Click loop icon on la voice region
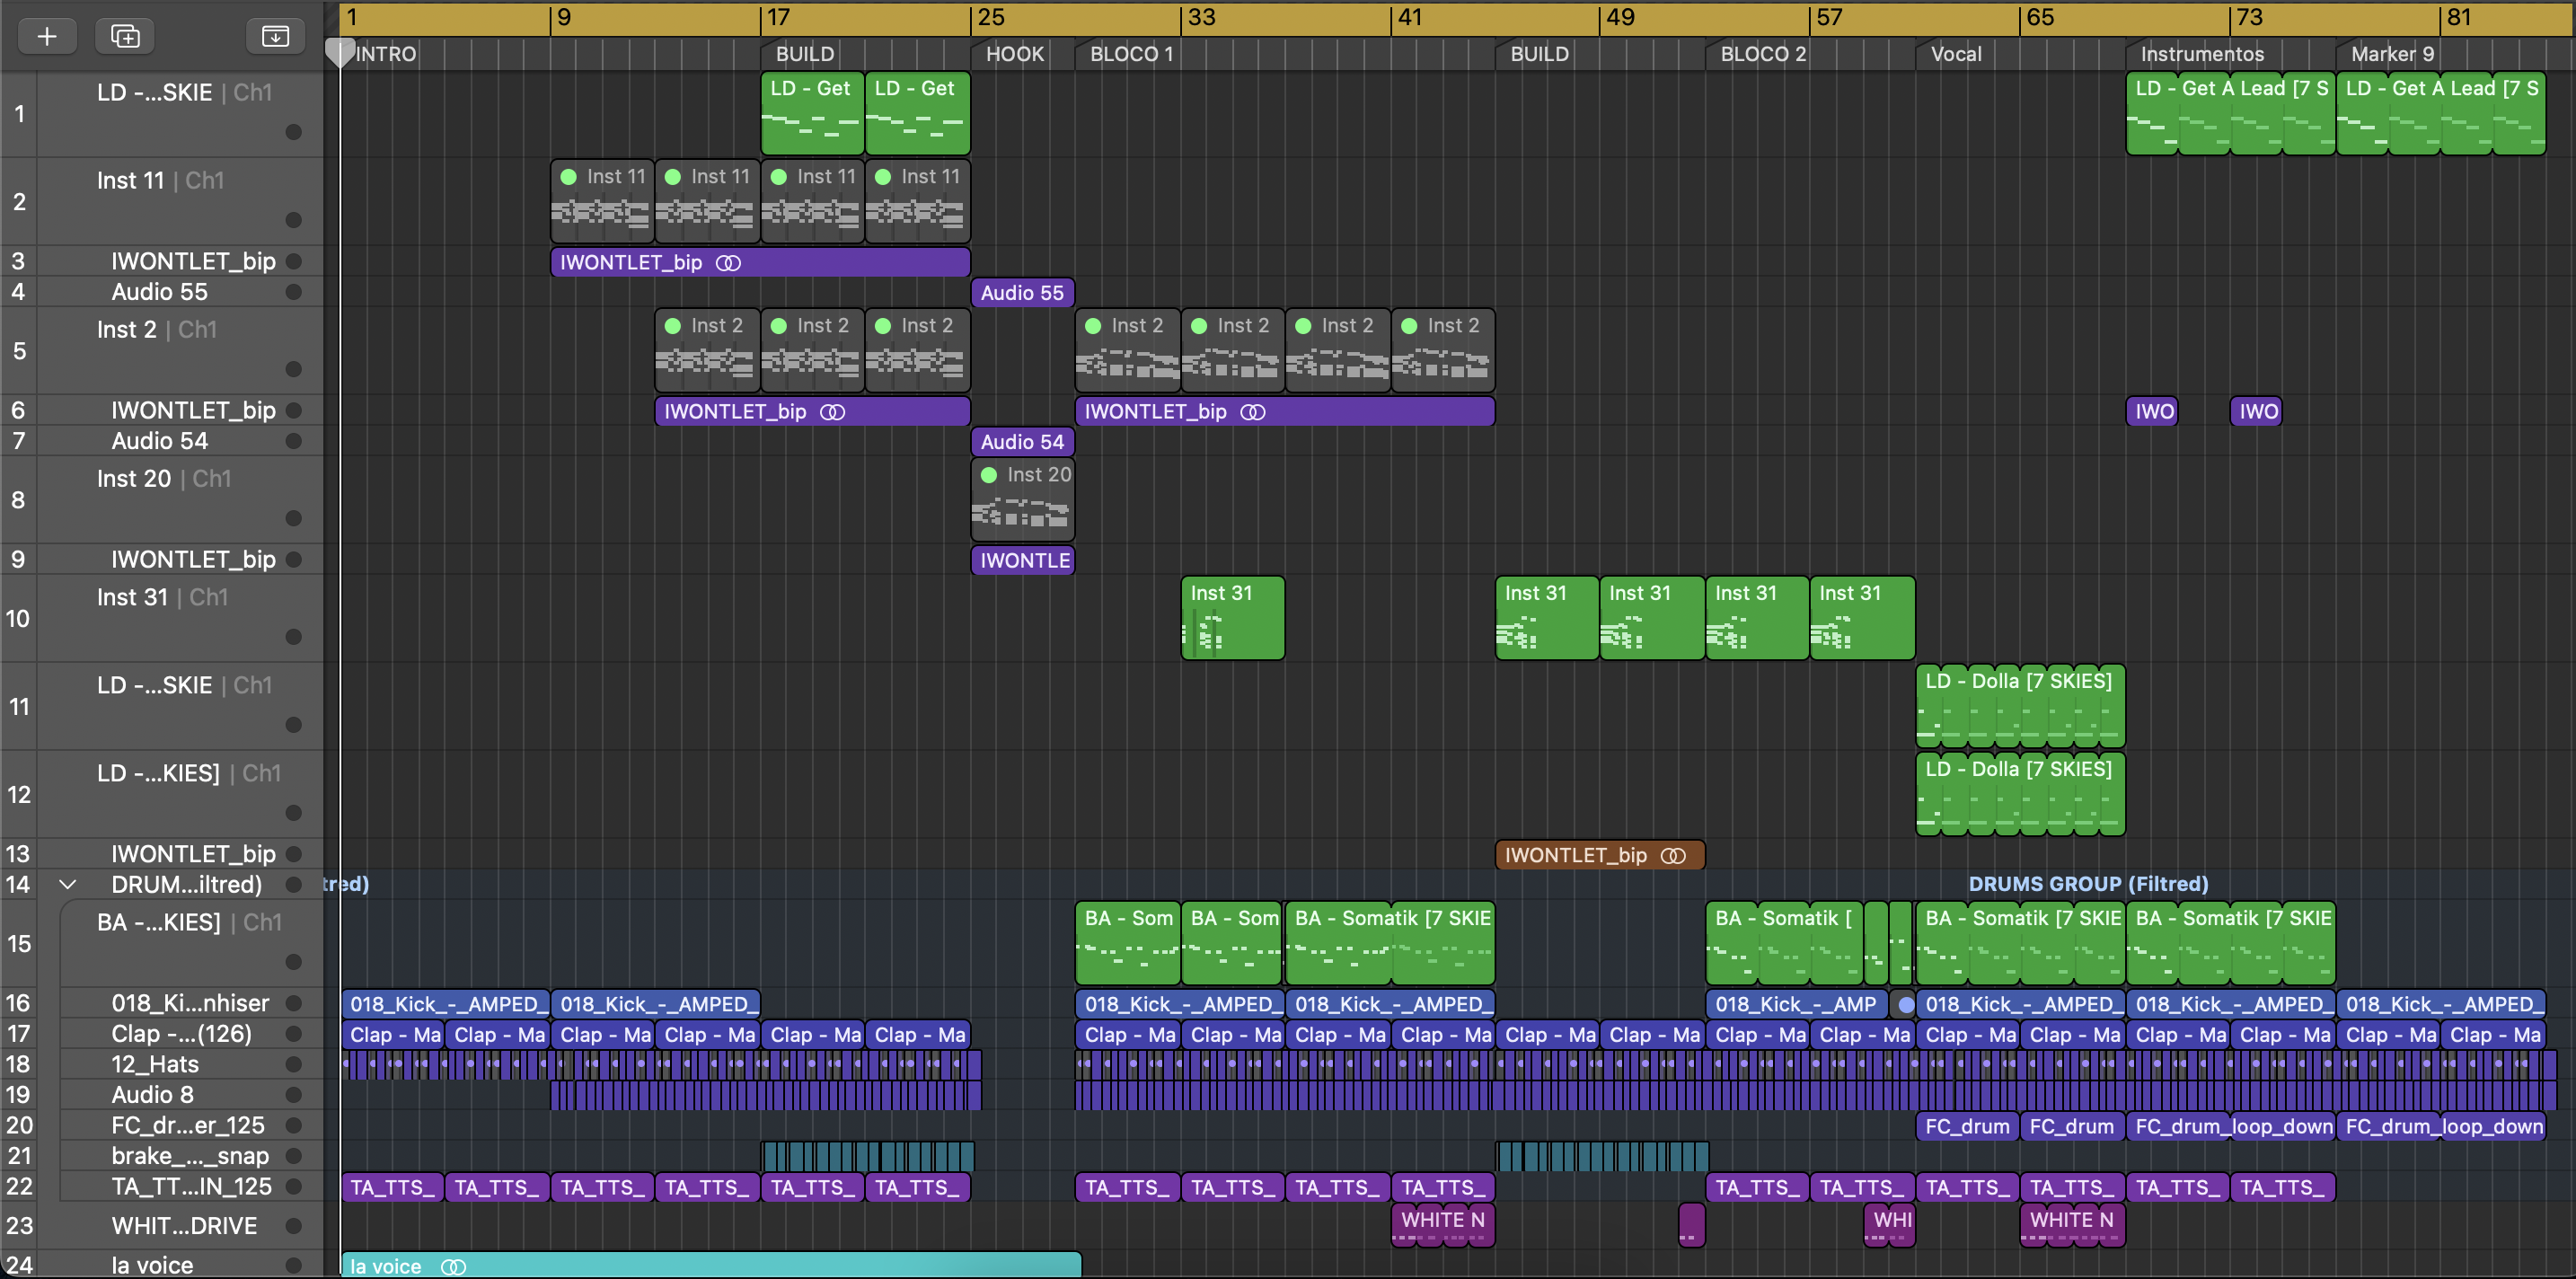This screenshot has height=1279, width=2576. [x=453, y=1266]
